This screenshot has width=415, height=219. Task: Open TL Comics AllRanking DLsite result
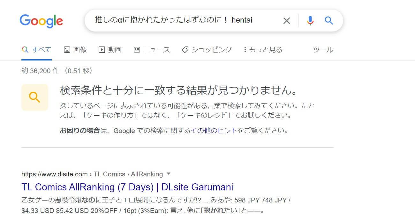127,187
